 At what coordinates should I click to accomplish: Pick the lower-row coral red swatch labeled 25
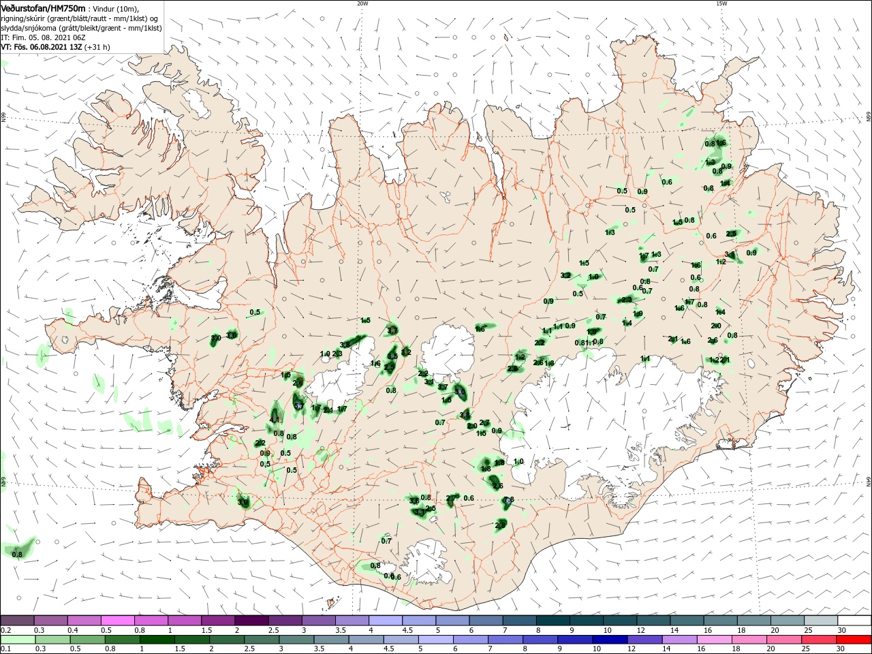(817, 640)
